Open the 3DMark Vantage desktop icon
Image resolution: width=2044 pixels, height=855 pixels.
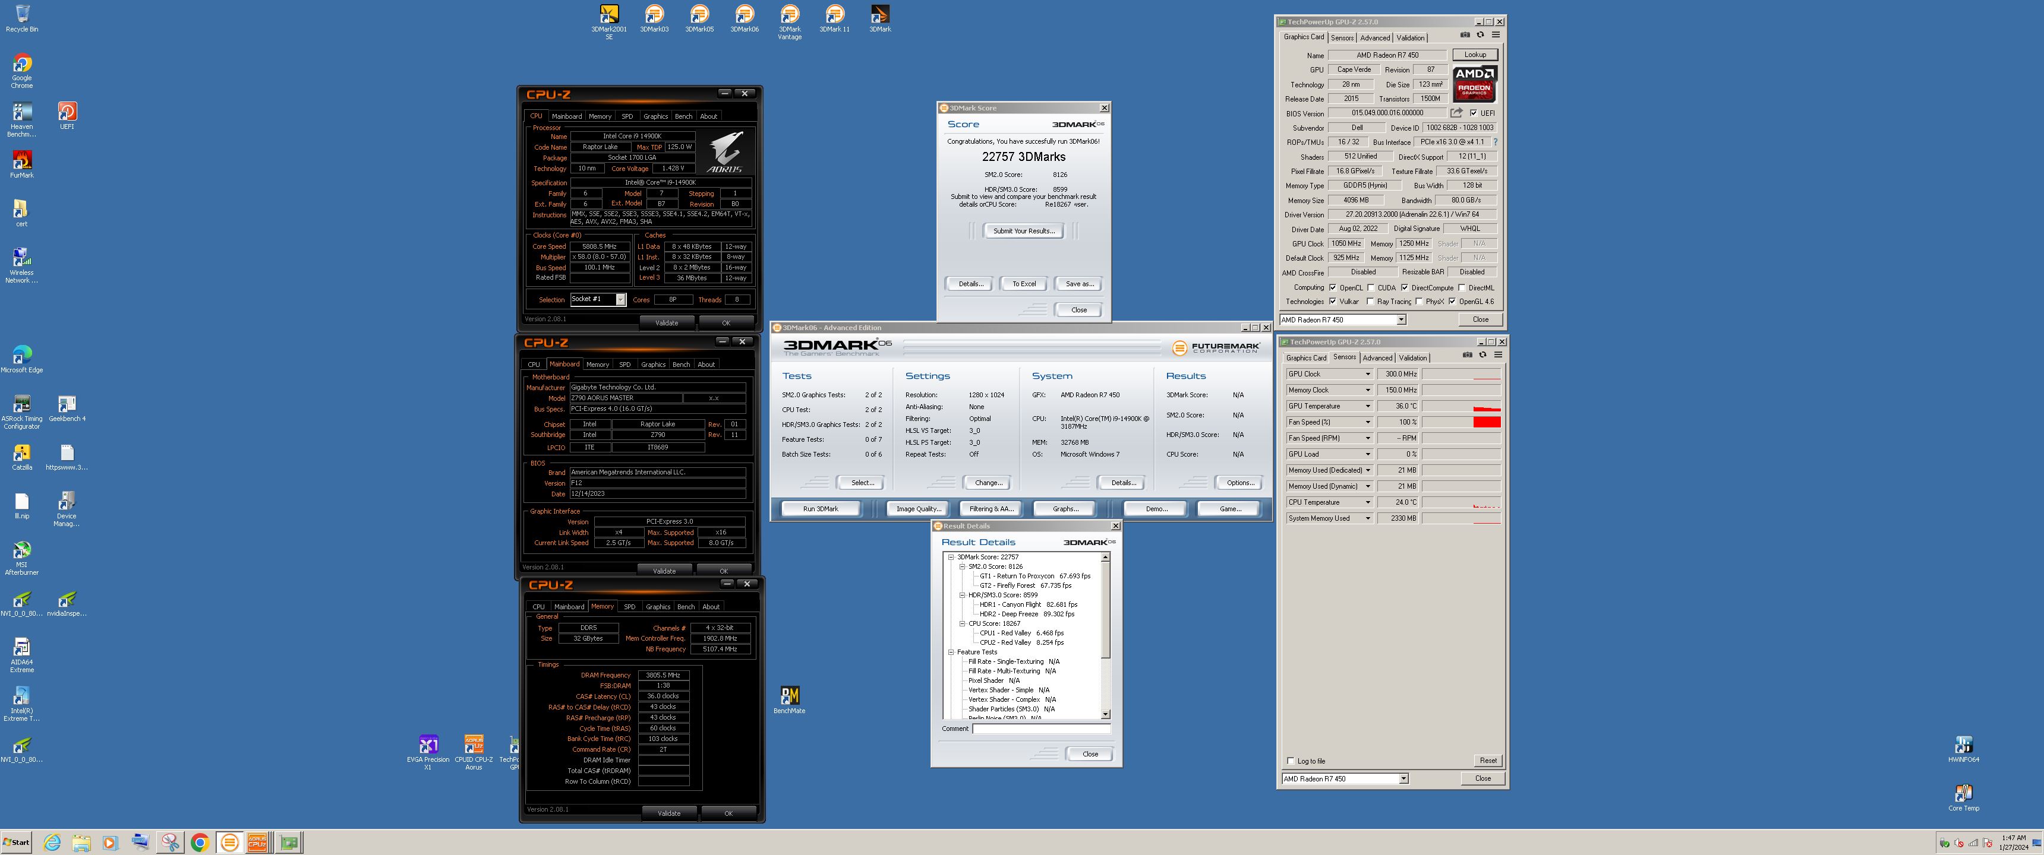[790, 21]
